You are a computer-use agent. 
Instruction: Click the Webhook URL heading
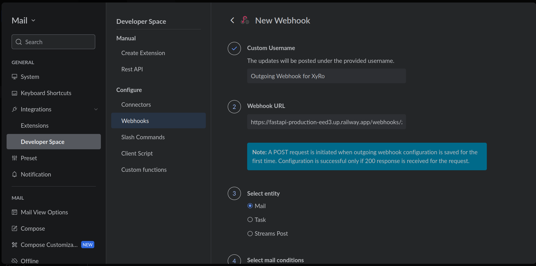pyautogui.click(x=266, y=106)
